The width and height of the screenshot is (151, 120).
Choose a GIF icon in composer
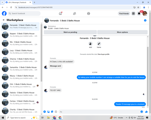point(56,112)
